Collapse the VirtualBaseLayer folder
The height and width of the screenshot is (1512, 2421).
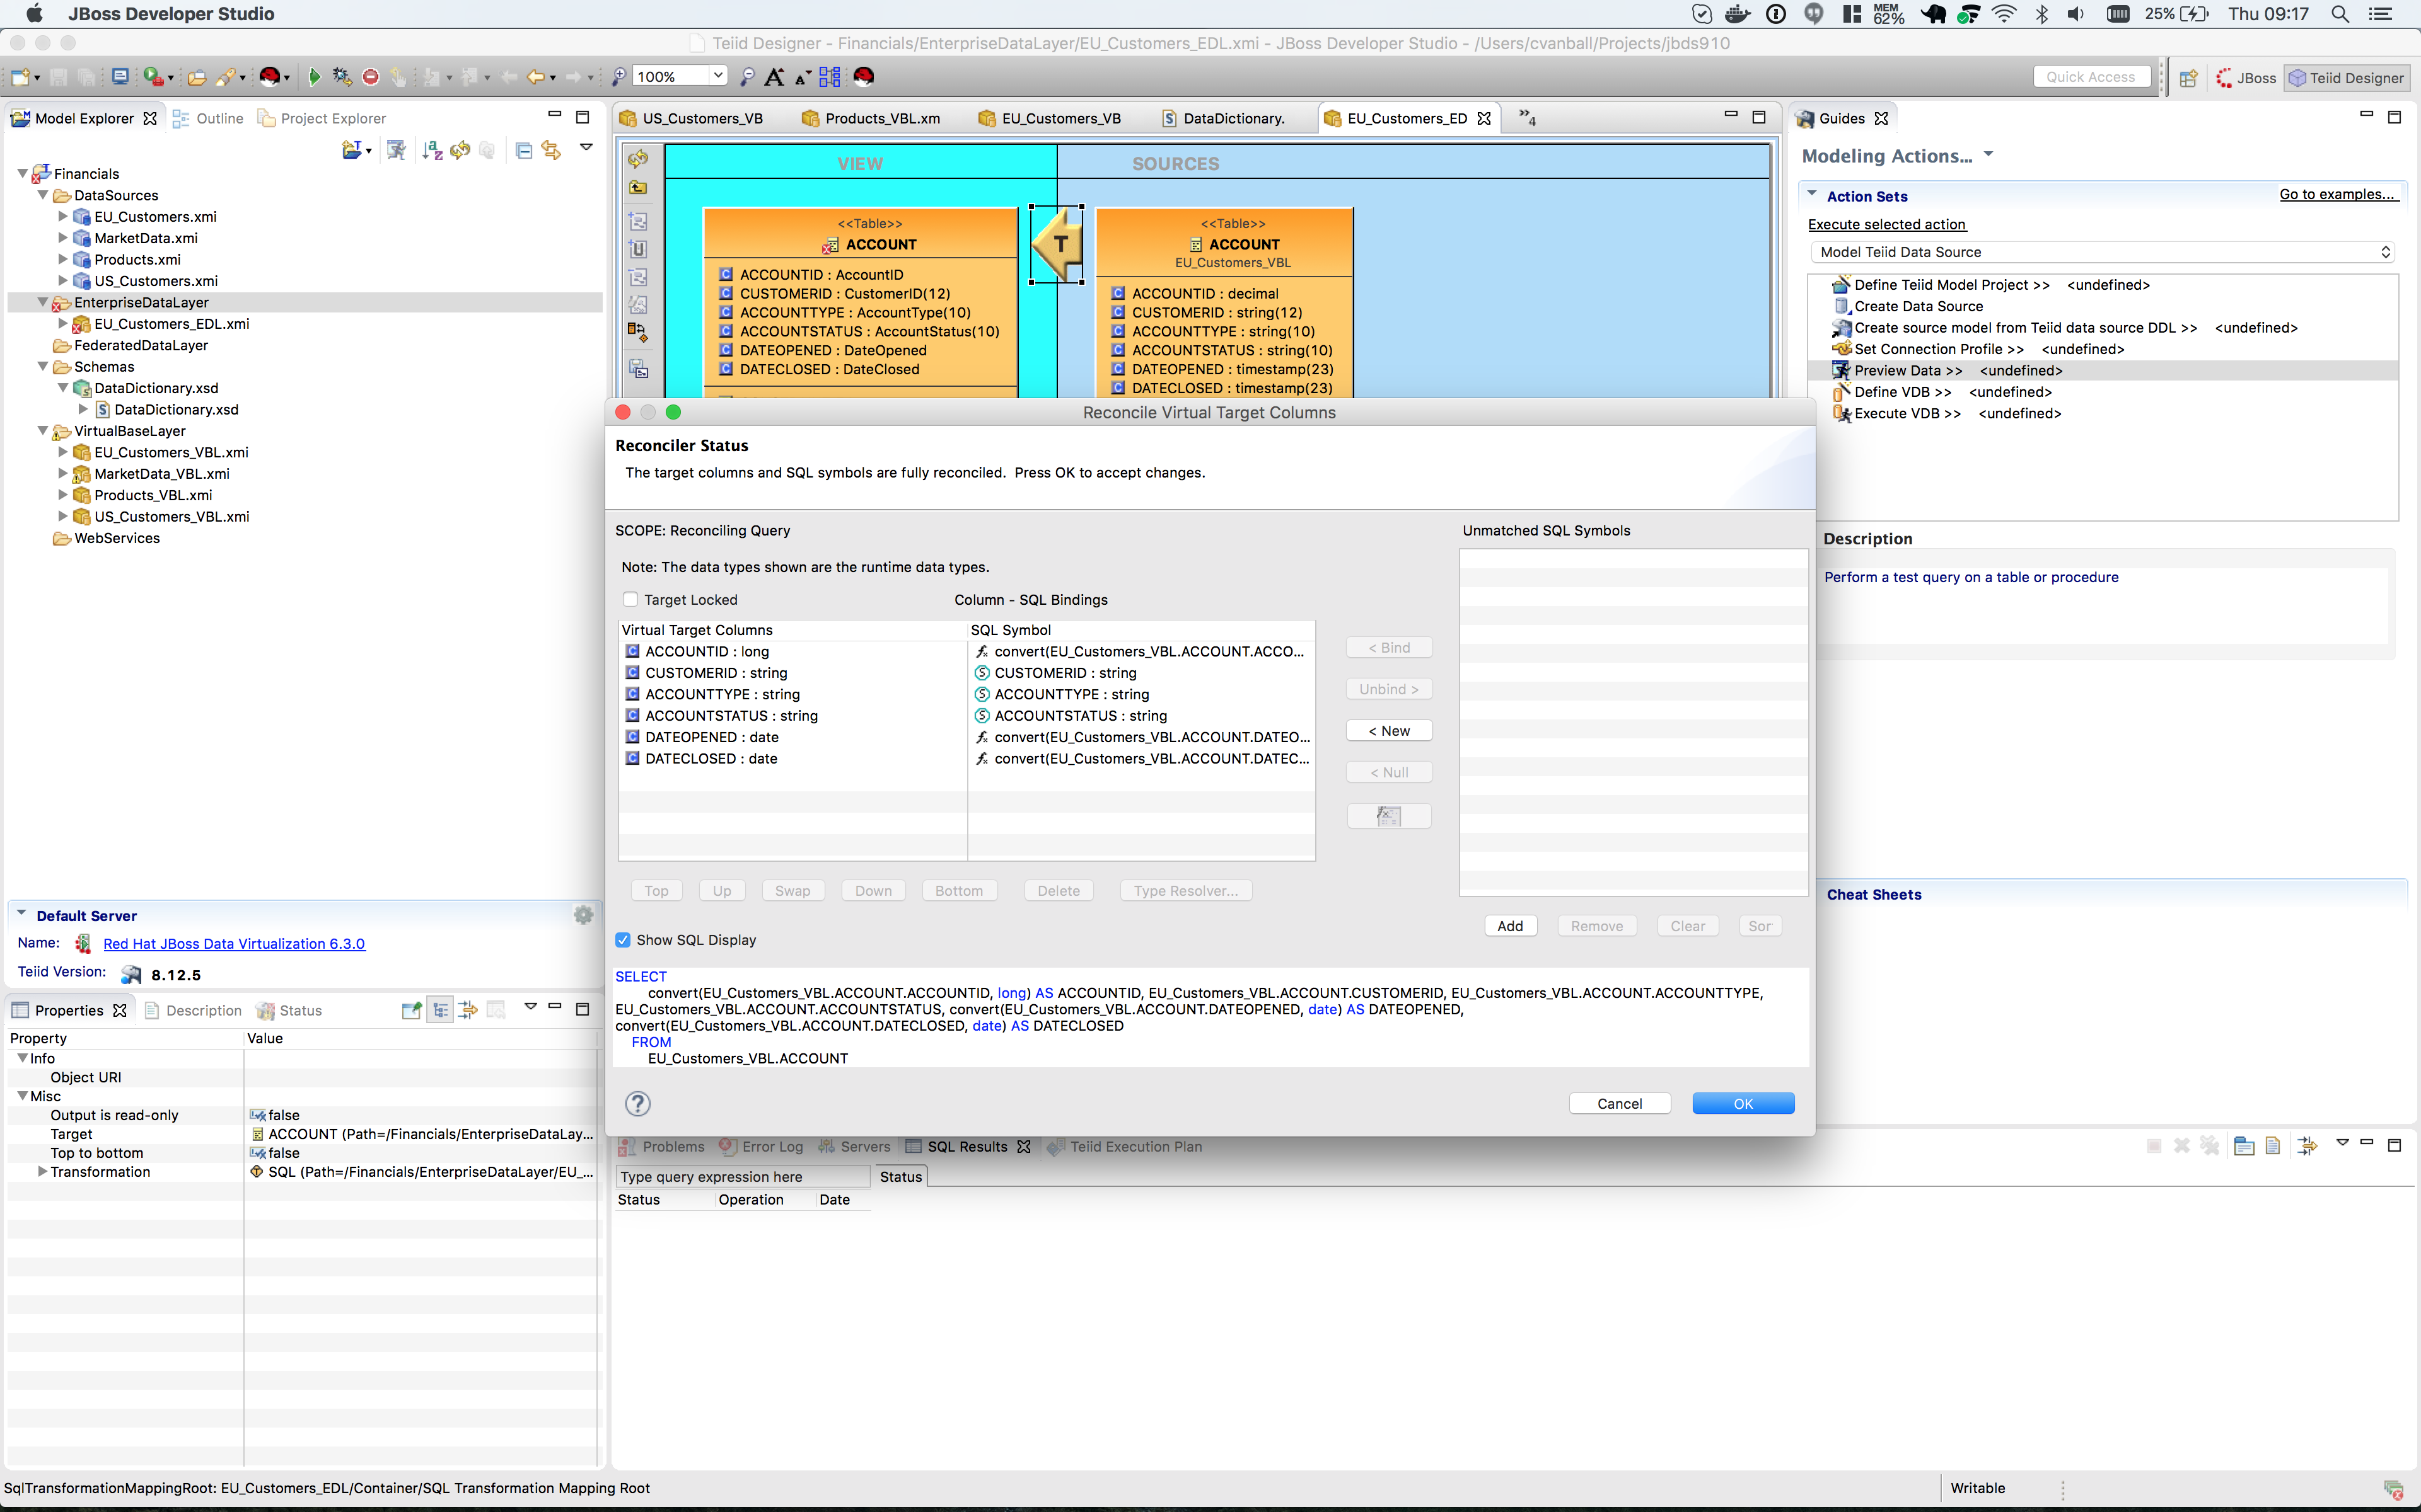(42, 431)
